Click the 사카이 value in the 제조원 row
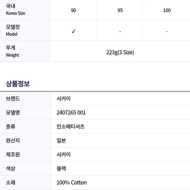The width and height of the screenshot is (190, 190). point(64,154)
